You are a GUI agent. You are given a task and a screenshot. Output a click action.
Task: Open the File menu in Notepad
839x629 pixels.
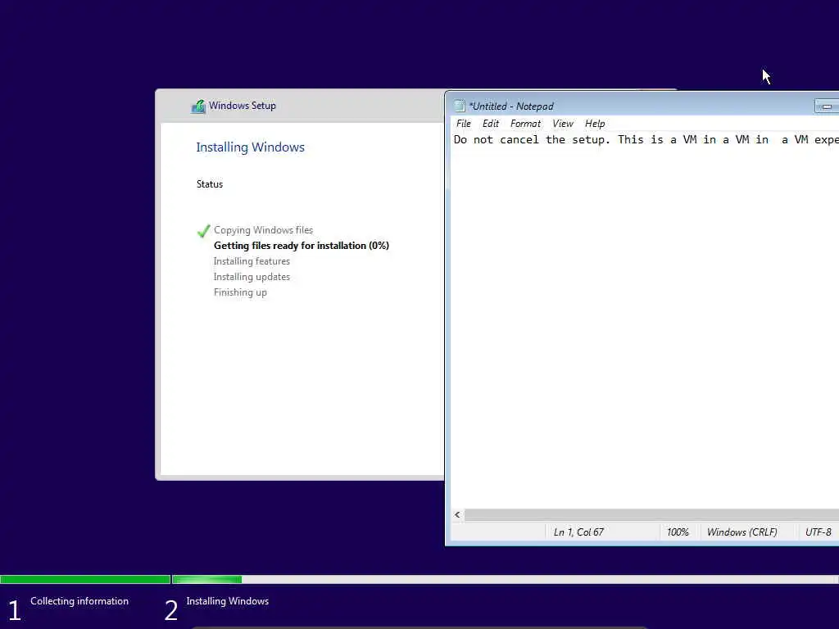[x=464, y=124]
